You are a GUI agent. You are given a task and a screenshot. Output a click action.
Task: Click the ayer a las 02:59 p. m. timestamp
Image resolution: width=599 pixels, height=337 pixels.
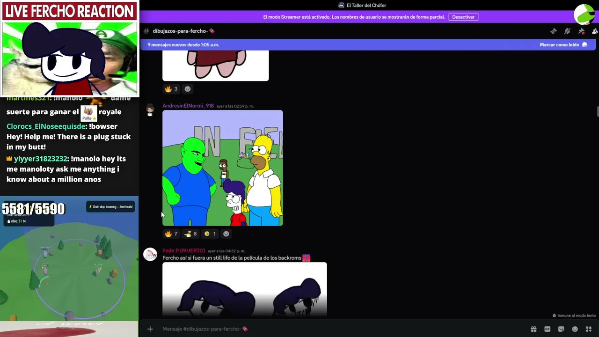[x=235, y=106]
